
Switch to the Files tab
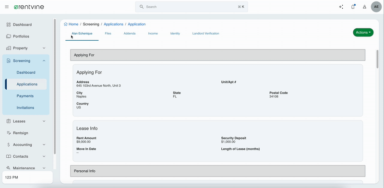pos(108,34)
